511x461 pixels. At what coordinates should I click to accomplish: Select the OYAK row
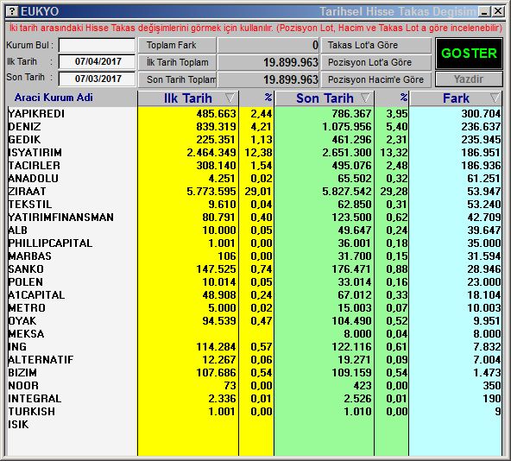point(254,321)
